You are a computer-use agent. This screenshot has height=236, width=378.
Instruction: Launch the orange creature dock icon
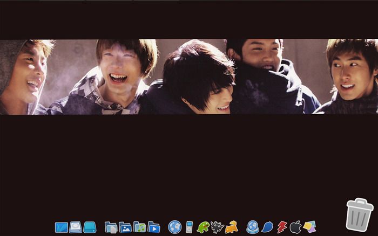[x=232, y=227]
